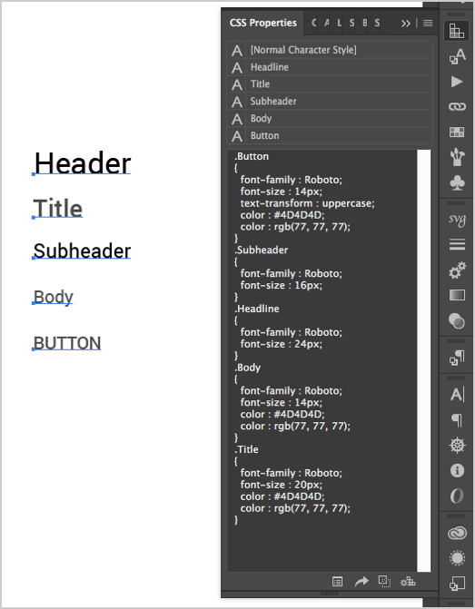Open the Gradient panel icon
The image size is (475, 609).
pyautogui.click(x=457, y=295)
